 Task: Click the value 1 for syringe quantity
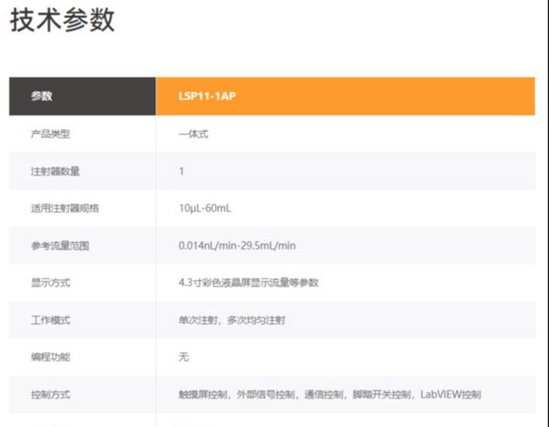(x=182, y=171)
